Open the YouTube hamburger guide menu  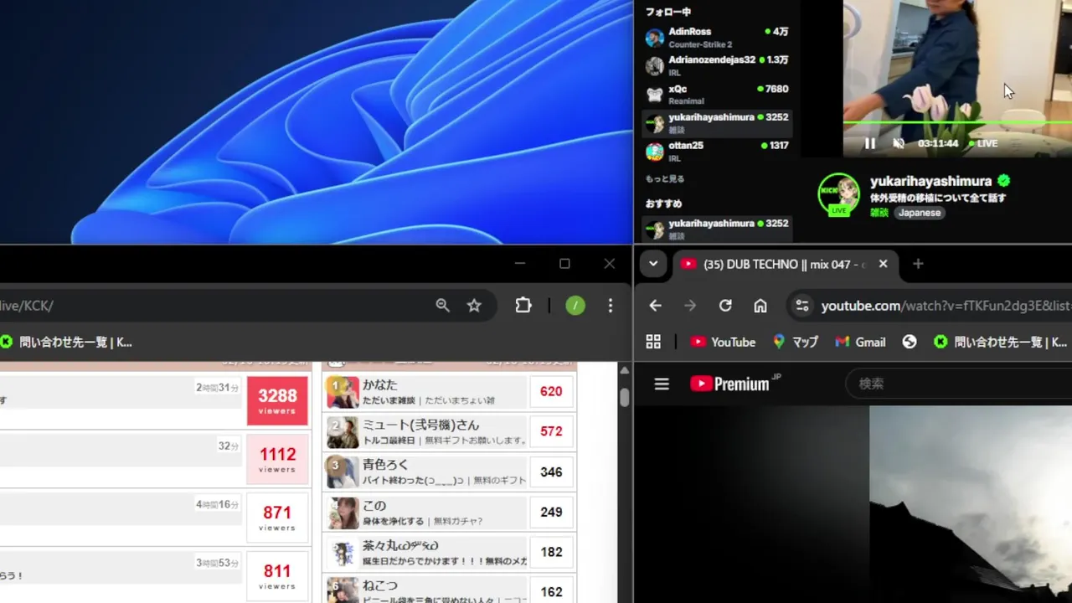coord(662,384)
